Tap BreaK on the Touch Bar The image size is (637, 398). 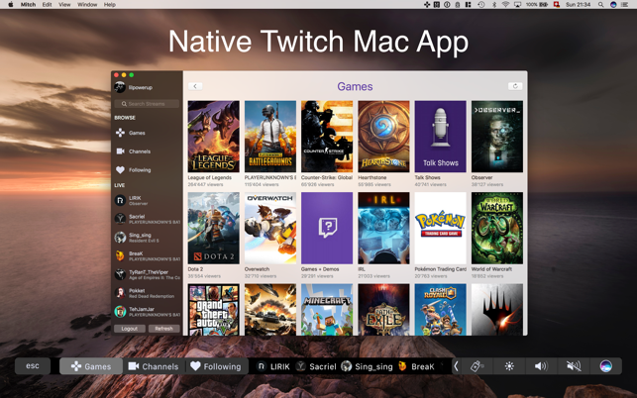[x=416, y=366]
